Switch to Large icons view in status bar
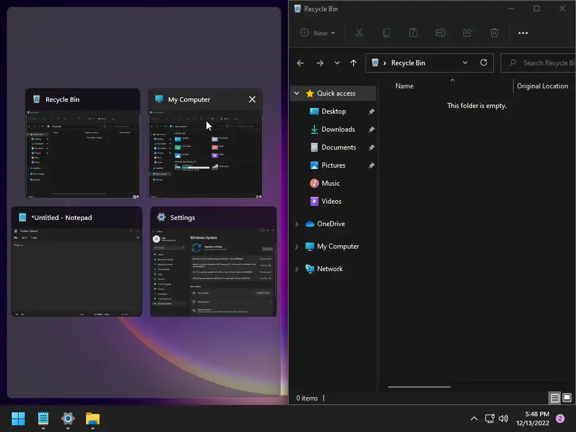This screenshot has width=576, height=432. coord(567,398)
